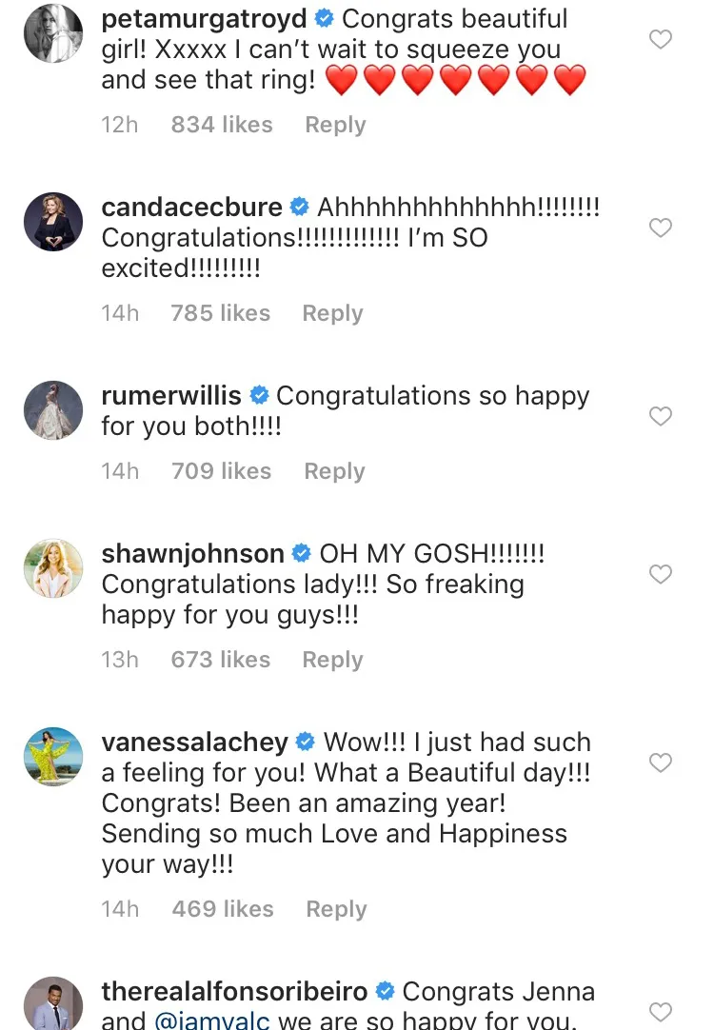
Task: Open therealalfonsoribeiro's avatar
Action: tap(53, 1004)
